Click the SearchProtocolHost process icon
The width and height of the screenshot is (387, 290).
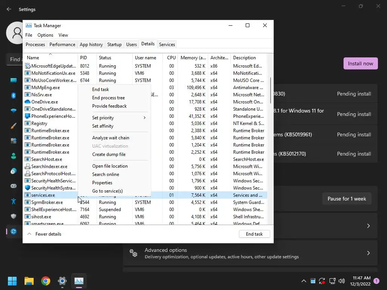[x=27, y=174]
